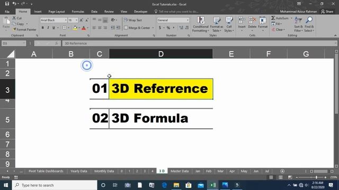The height and width of the screenshot is (190, 339).
Task: Undo the last action
Action: pyautogui.click(x=14, y=4)
